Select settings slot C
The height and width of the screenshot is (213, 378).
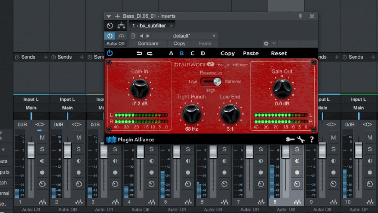coord(192,53)
